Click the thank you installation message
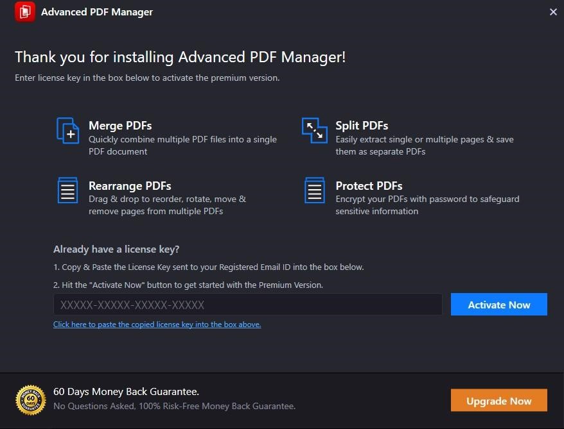Image resolution: width=564 pixels, height=429 pixels. point(180,57)
